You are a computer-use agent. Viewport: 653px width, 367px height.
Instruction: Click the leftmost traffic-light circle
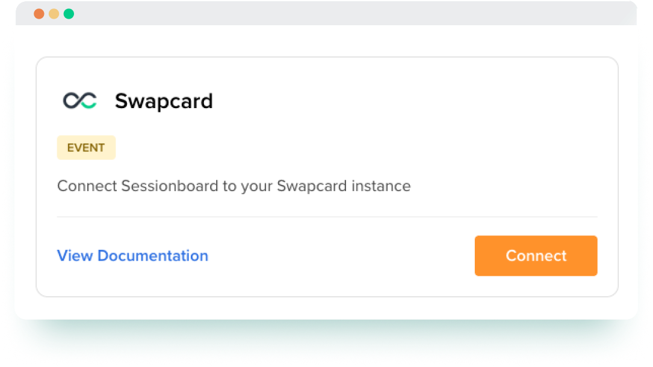[x=38, y=13]
